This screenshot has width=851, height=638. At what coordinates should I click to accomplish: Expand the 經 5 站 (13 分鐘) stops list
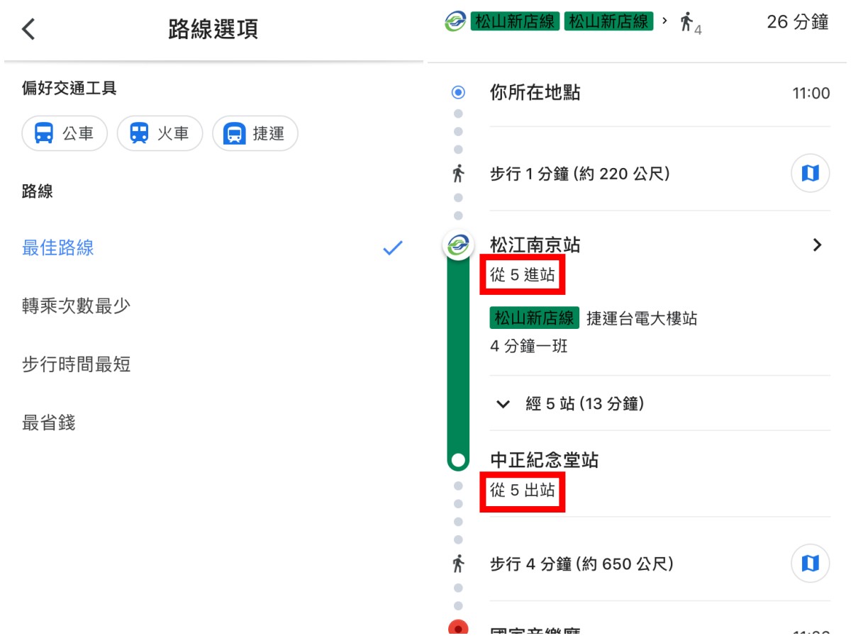pyautogui.click(x=571, y=404)
